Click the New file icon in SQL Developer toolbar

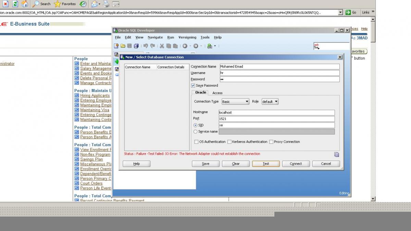coord(116,46)
